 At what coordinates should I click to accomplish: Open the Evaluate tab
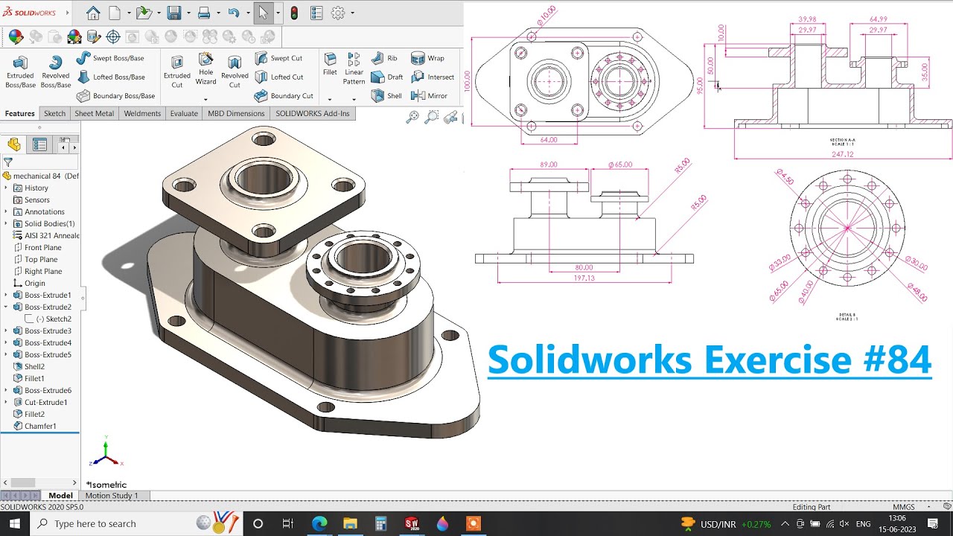184,113
